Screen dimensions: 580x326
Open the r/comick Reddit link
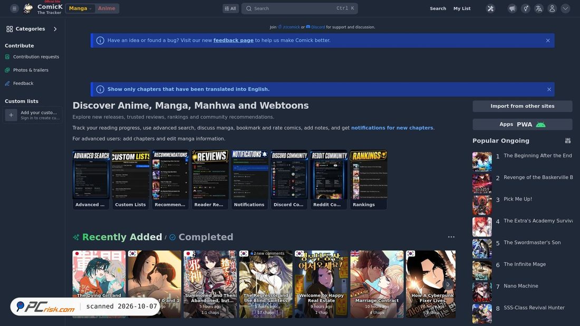click(x=289, y=27)
